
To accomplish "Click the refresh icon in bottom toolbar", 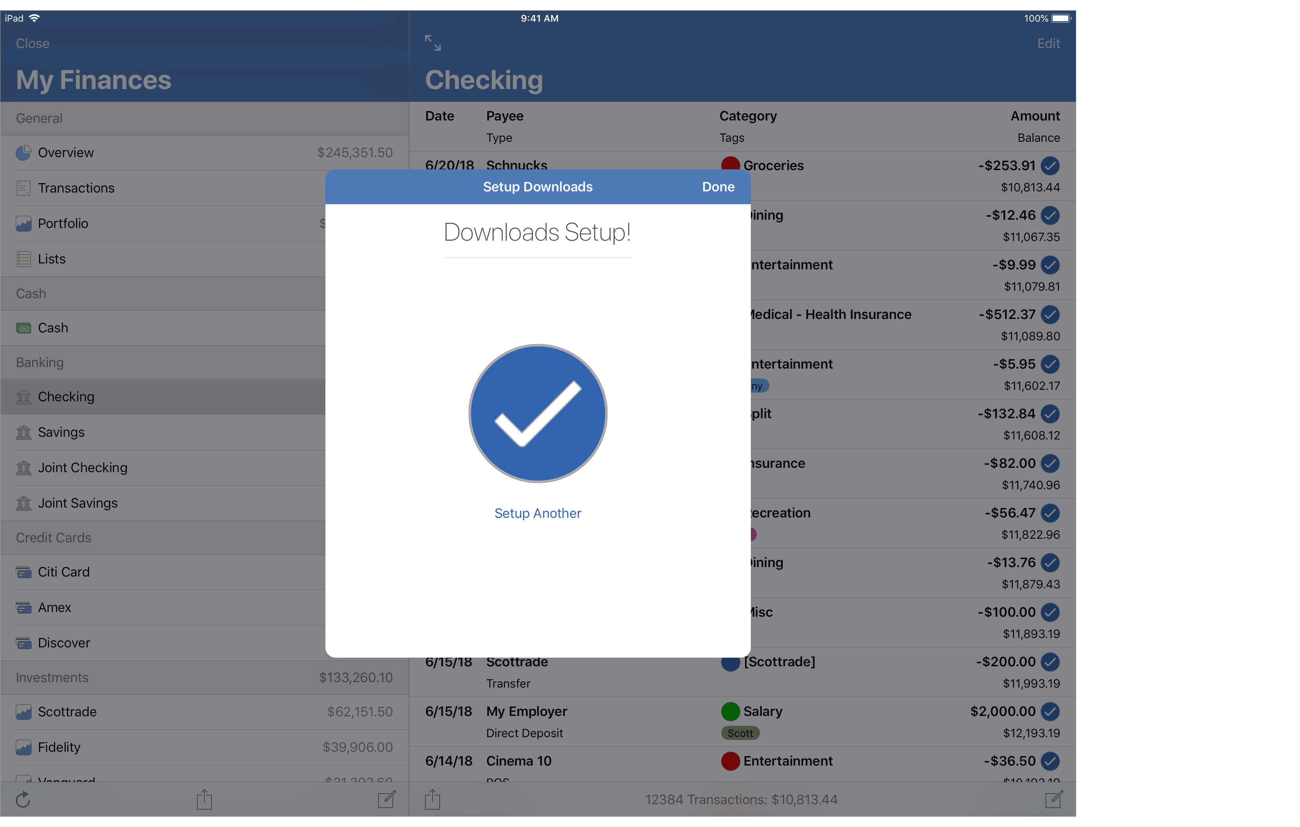I will pos(23,799).
